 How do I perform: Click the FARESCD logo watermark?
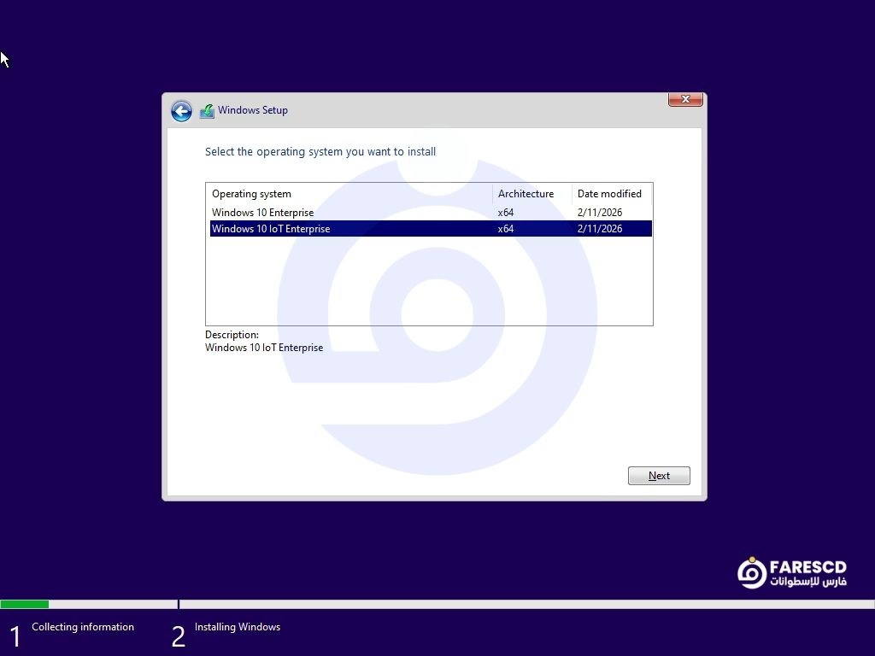(x=791, y=573)
